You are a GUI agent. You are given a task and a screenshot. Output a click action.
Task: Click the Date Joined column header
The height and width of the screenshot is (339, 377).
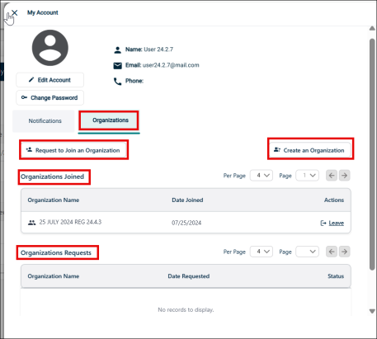(187, 200)
